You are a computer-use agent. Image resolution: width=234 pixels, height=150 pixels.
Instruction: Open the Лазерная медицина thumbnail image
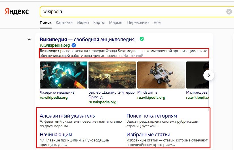64,75
